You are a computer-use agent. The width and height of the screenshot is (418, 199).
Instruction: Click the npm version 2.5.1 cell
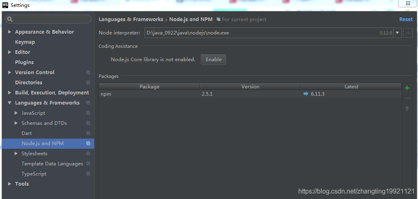click(250, 94)
